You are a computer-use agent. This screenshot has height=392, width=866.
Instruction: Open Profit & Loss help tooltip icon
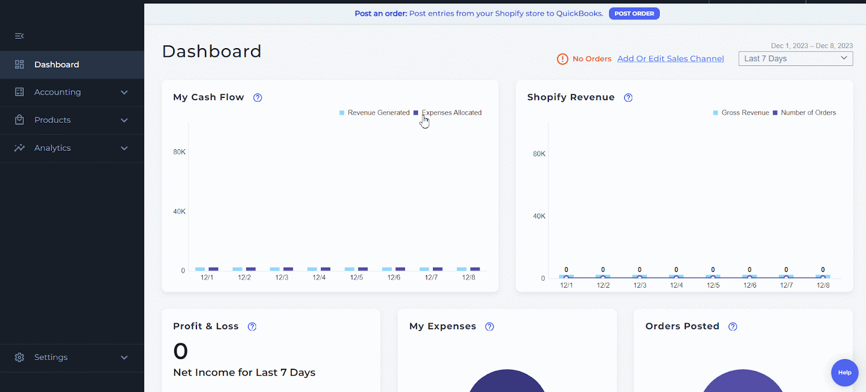pos(252,327)
